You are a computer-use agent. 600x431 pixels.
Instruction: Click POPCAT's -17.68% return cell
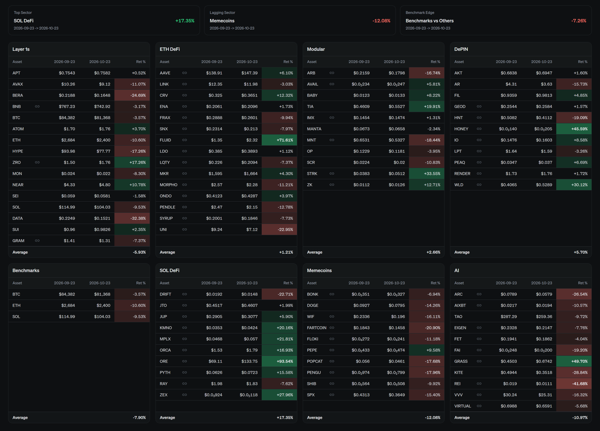point(426,361)
